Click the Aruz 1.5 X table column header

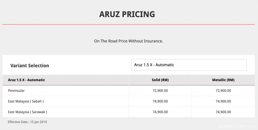coord(26,80)
